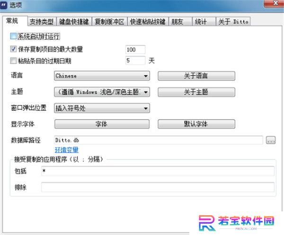The image size is (284, 235).
Task: Click the Ditto app icon in title bar
Action: [x=4, y=5]
